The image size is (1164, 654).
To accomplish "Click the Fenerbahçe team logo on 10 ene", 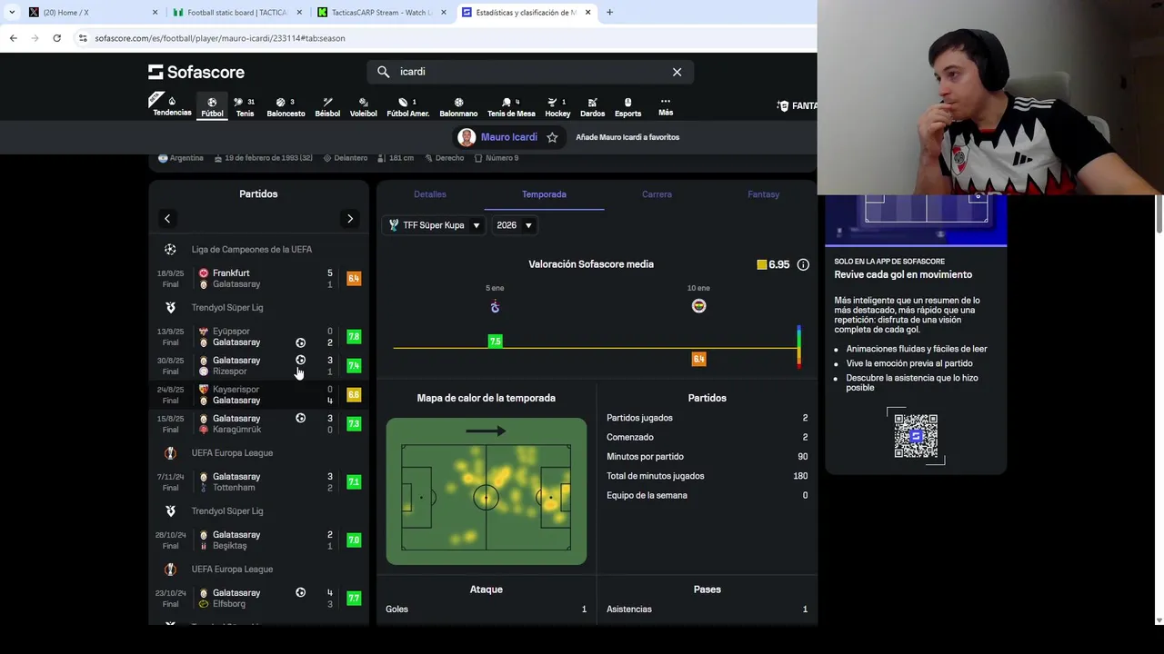I will [x=698, y=306].
